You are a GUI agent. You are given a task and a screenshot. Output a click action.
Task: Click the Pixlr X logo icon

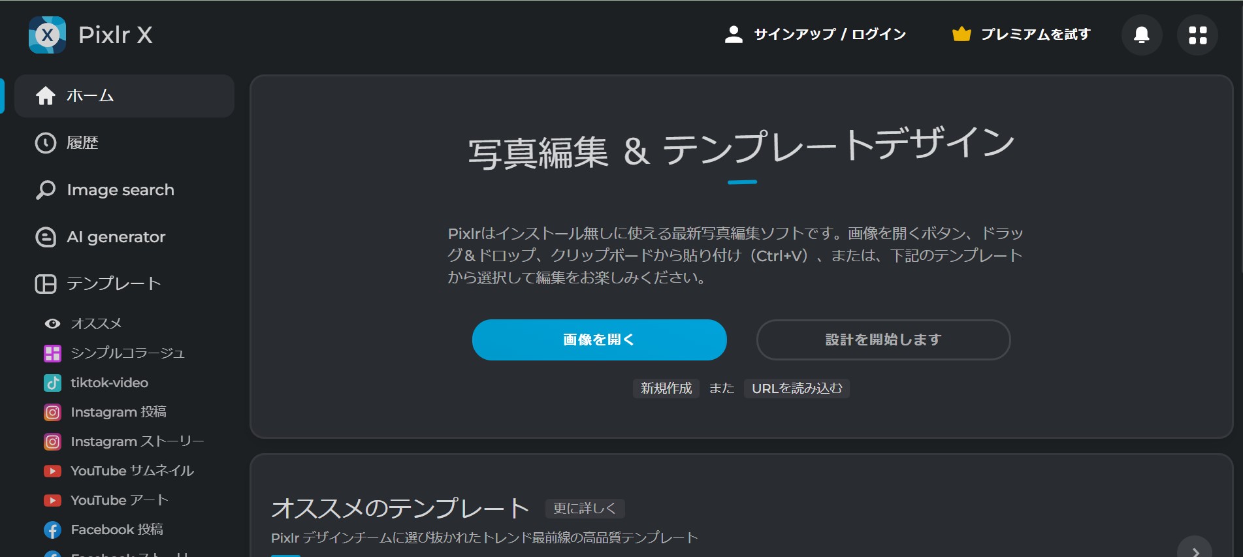tap(47, 35)
